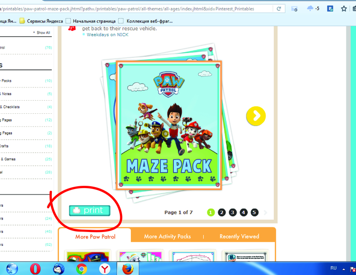Jump to page 3 pagination dot
The image size is (356, 275).
click(x=233, y=212)
